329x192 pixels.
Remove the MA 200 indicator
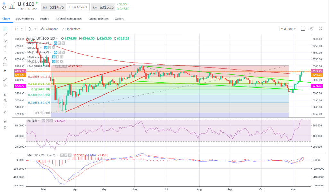(63, 43)
